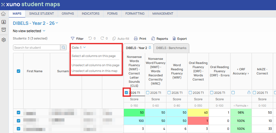
Task: Click the search magnifier button
Action: click(63, 47)
